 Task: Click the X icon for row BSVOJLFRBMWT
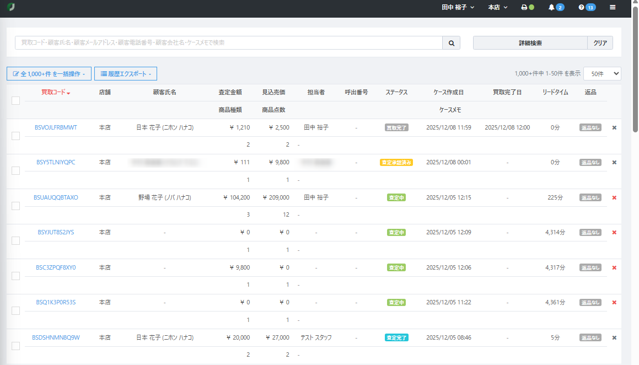(614, 127)
